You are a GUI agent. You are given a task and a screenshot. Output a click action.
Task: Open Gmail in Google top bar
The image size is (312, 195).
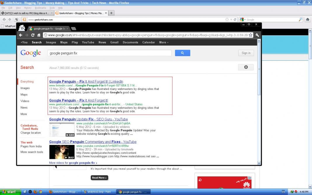click(115, 42)
